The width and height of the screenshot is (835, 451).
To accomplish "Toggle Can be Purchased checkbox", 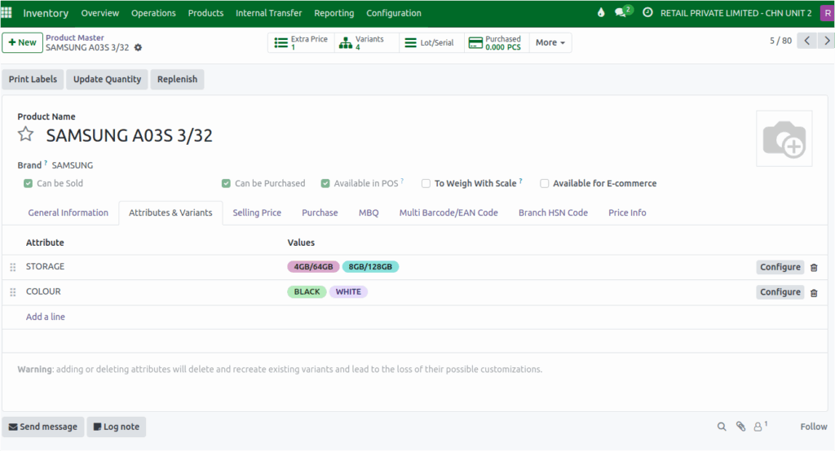I will click(227, 183).
